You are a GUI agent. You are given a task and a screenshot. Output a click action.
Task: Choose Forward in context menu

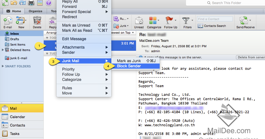[x=84, y=7]
